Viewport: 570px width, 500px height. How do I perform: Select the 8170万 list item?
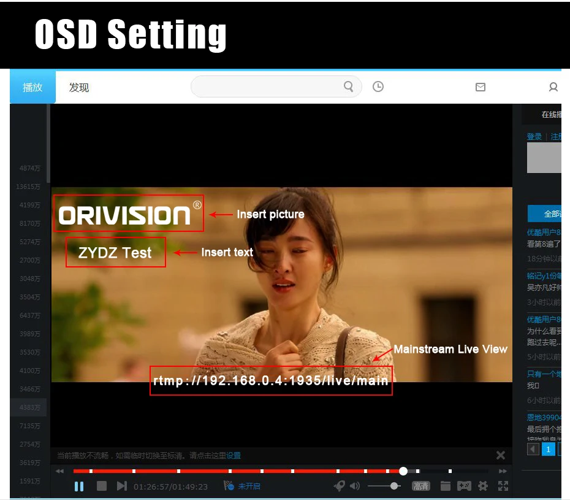(30, 223)
